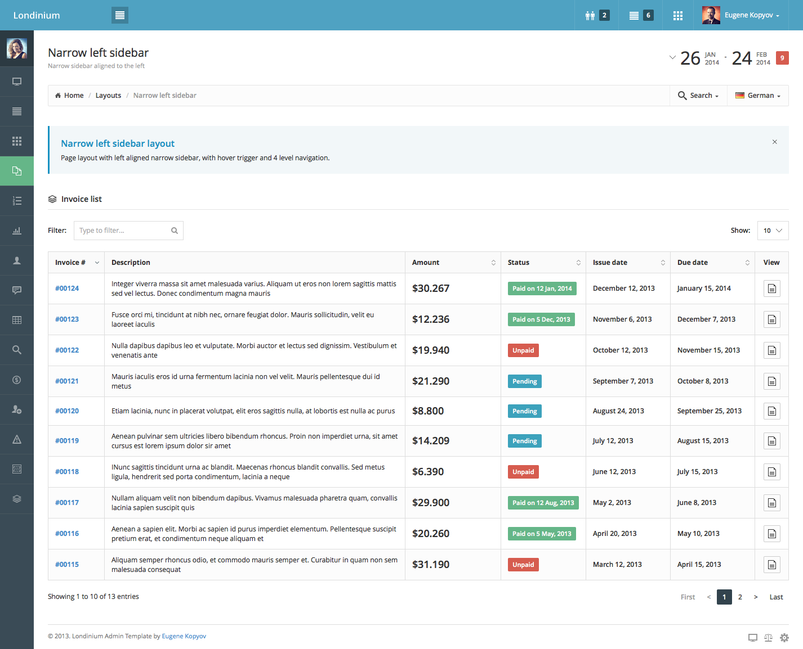Toggle sidebar with the hamburger button
The width and height of the screenshot is (803, 649).
point(120,15)
